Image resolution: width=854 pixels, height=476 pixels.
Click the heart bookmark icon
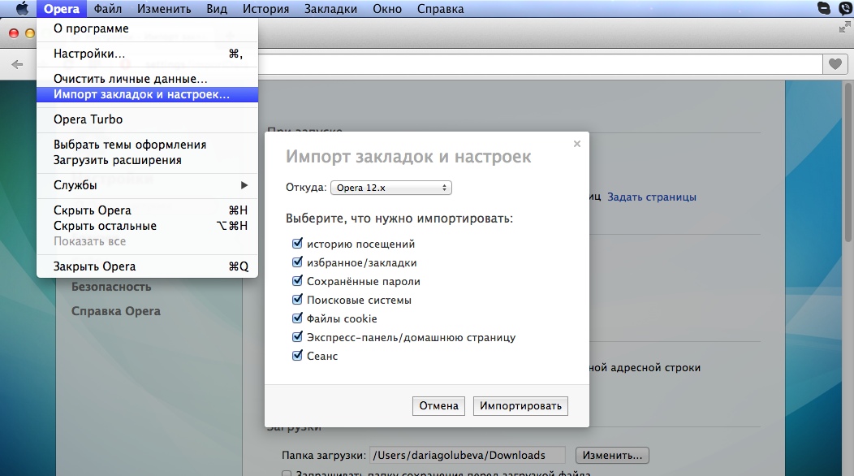click(x=835, y=64)
